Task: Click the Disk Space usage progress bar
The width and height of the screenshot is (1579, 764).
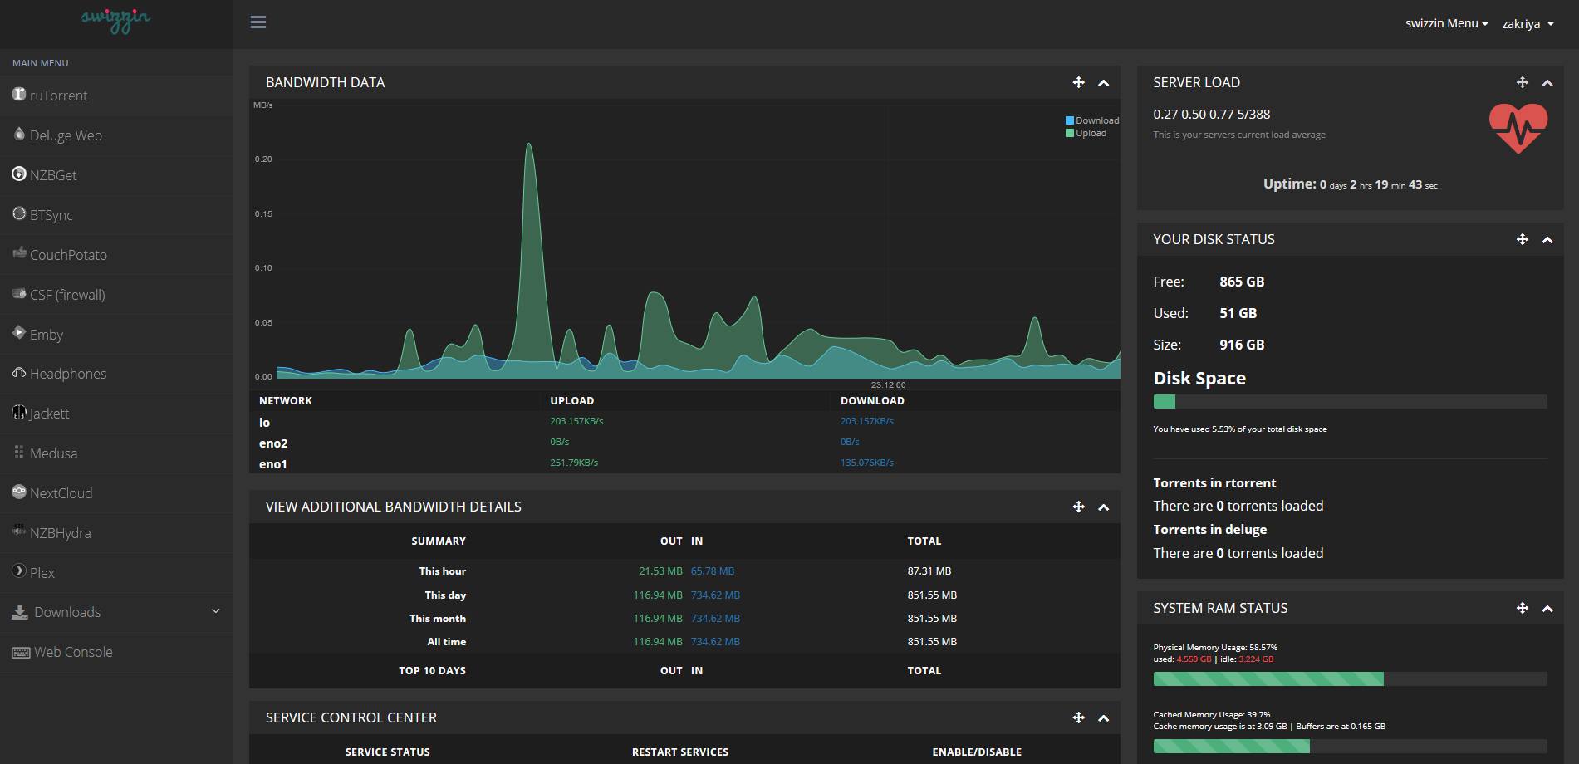Action: [x=1349, y=402]
